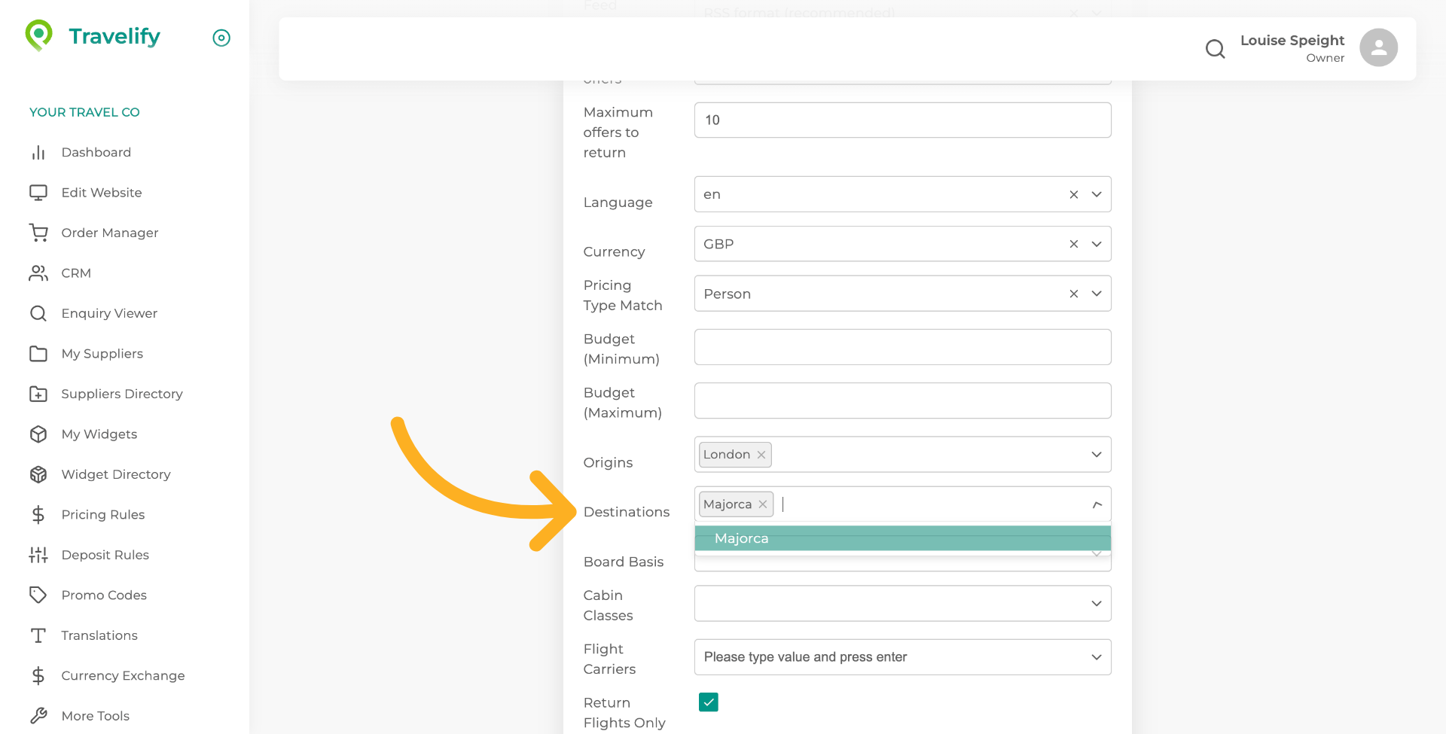Click the My Widgets cube icon

tap(38, 434)
